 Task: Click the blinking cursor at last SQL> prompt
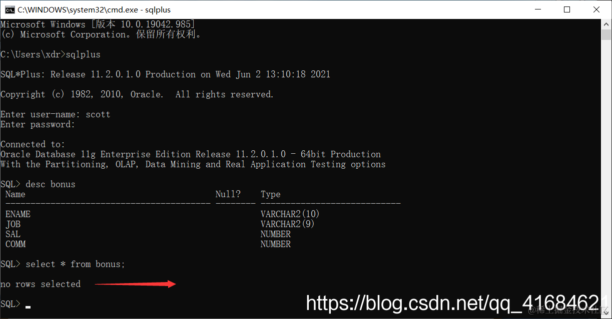28,307
